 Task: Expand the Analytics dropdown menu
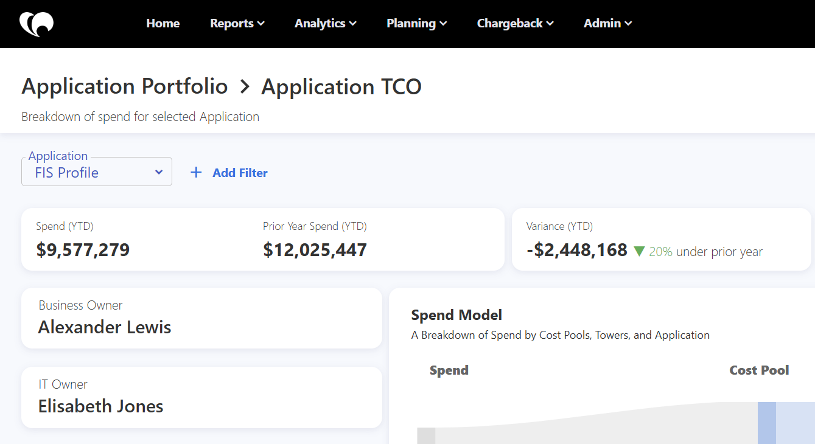coord(325,24)
